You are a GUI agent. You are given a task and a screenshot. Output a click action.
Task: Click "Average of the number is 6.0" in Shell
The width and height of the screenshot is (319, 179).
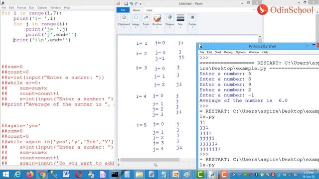[243, 100]
